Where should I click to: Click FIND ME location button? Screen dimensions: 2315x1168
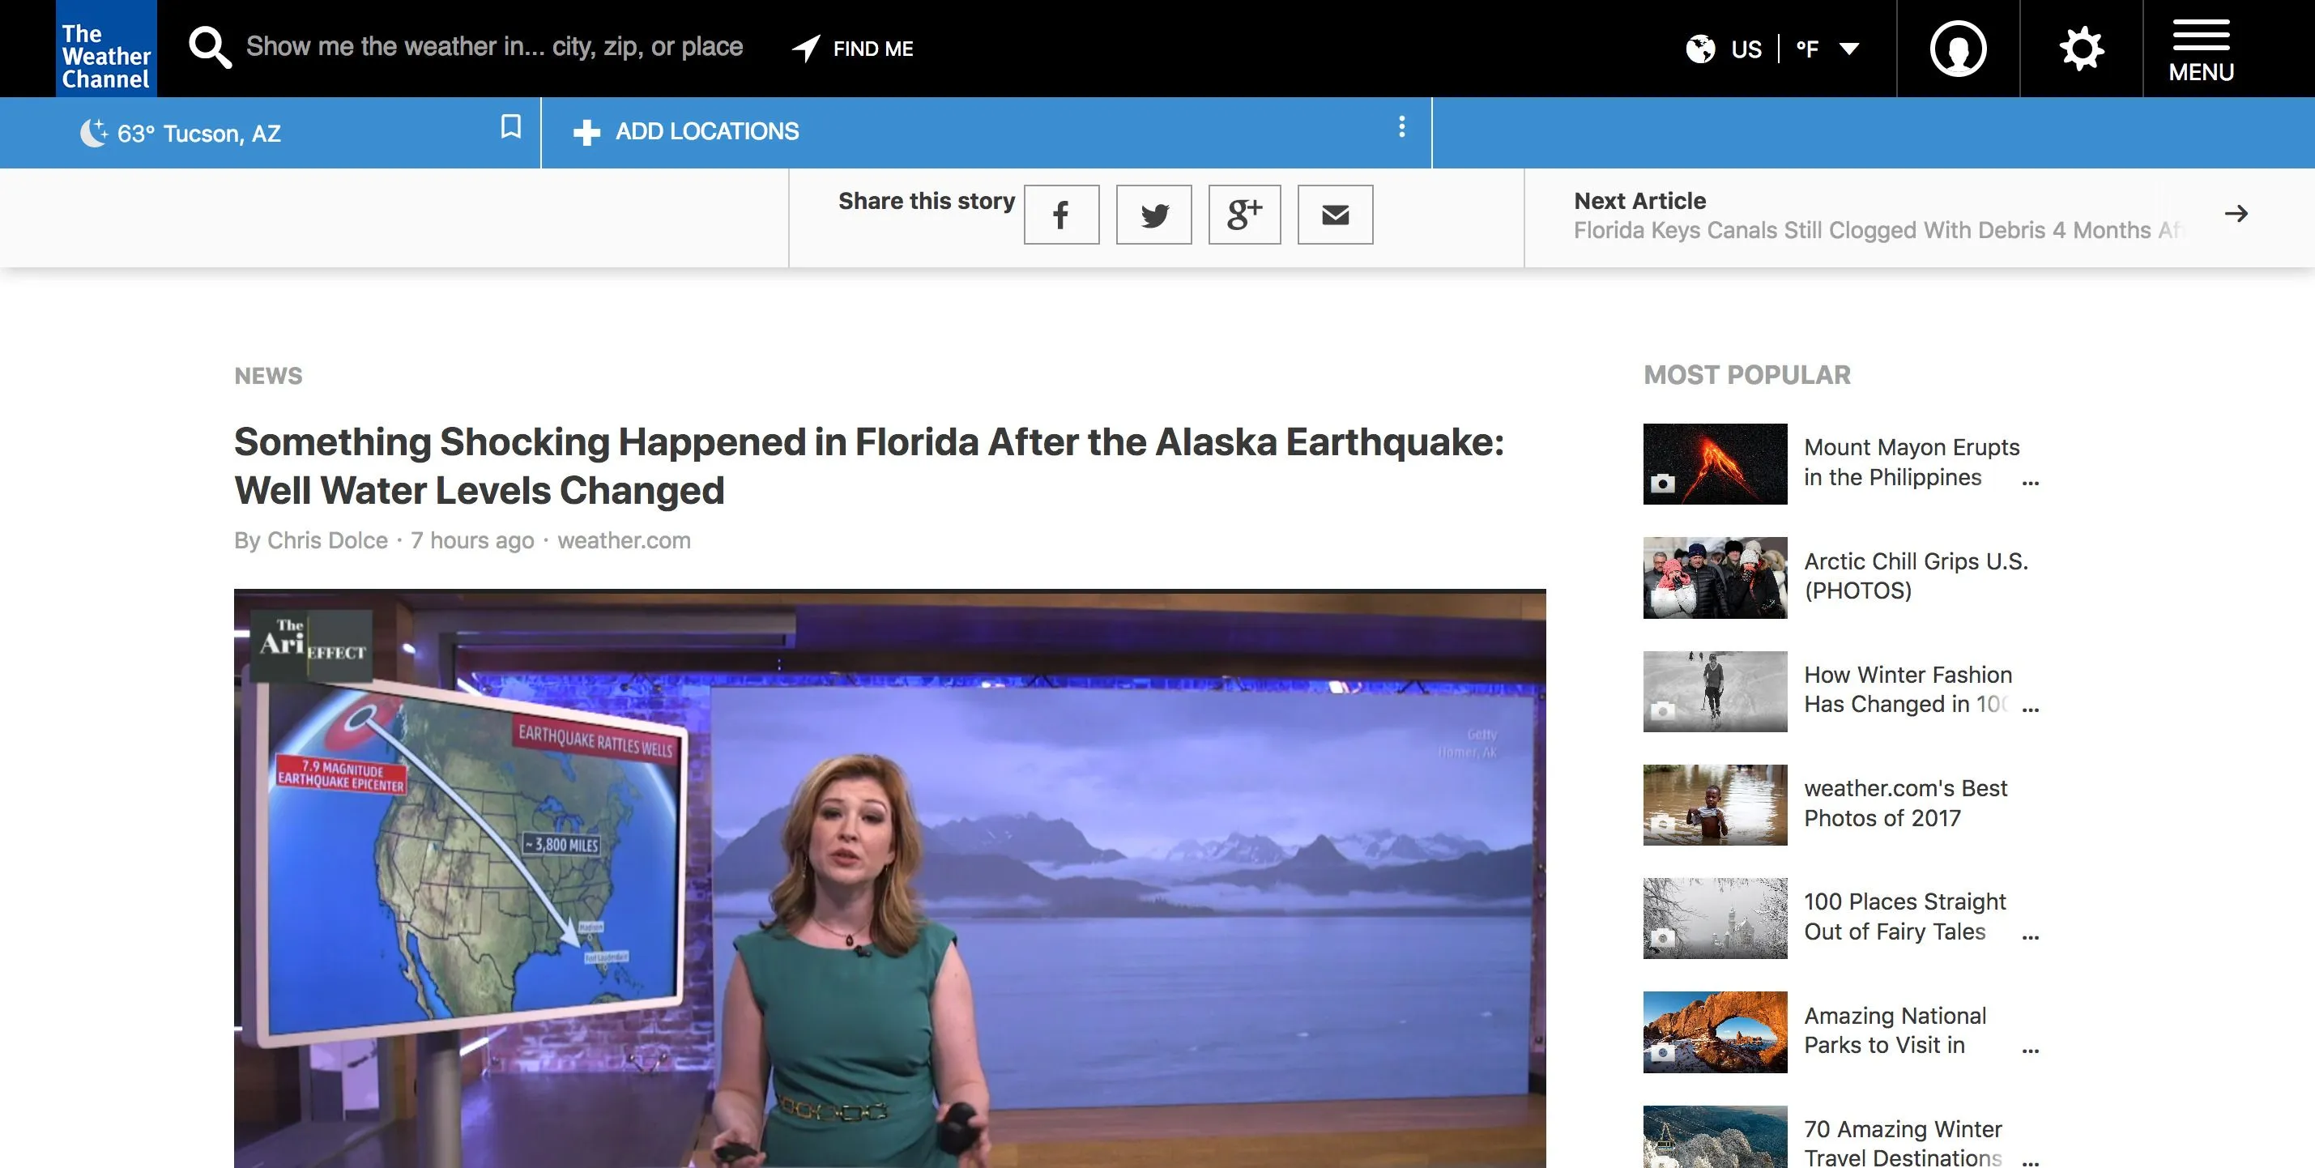pos(853,49)
